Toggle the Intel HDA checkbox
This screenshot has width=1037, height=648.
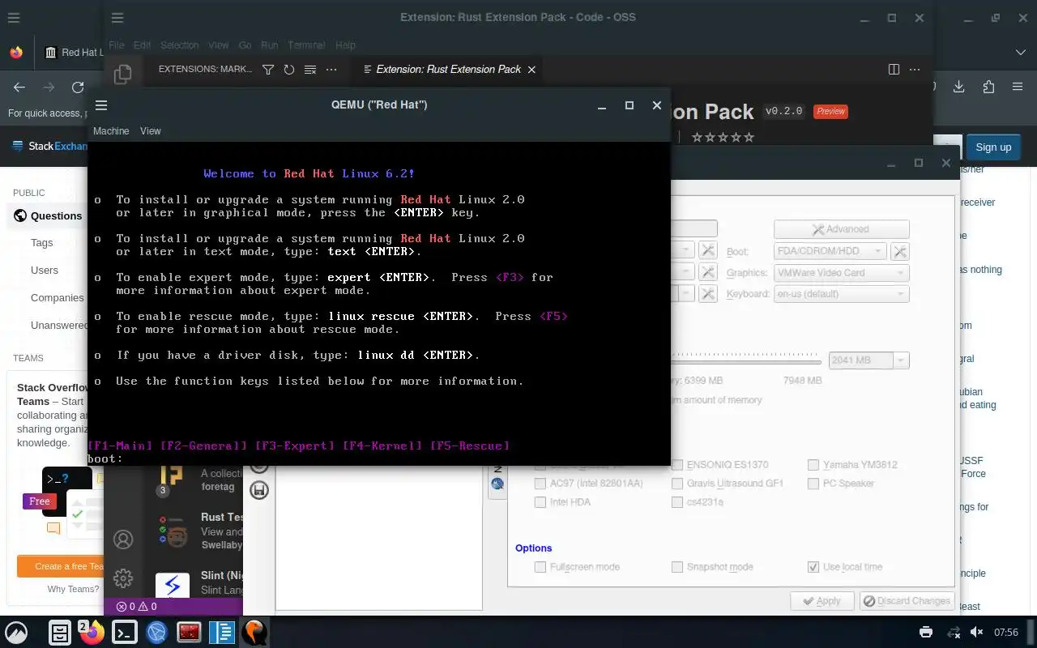pos(540,502)
